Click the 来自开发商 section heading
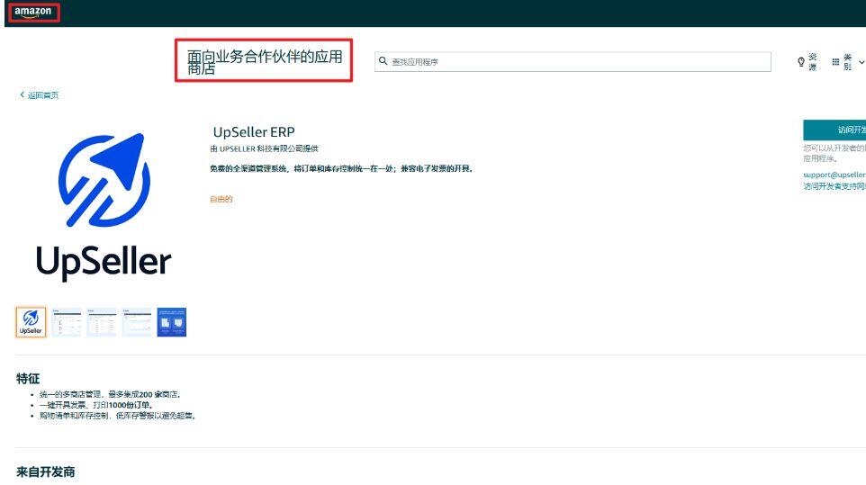This screenshot has width=866, height=485. (x=46, y=472)
